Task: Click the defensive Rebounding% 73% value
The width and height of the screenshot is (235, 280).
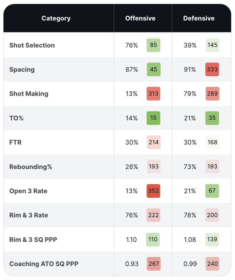Action: 190,167
